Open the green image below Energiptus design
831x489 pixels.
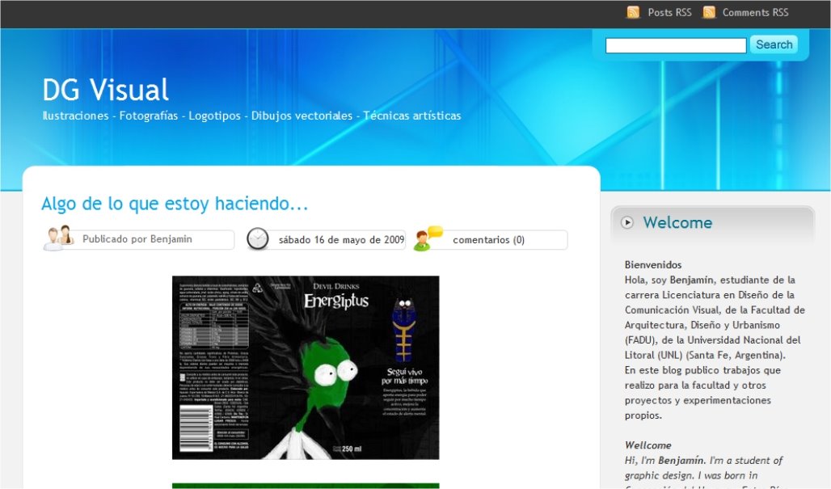pyautogui.click(x=306, y=486)
